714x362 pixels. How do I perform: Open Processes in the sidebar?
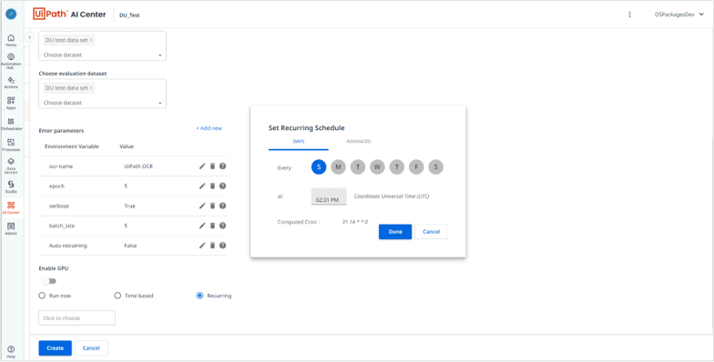[x=11, y=146]
